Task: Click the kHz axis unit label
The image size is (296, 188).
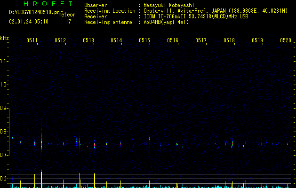Action: [x=4, y=38]
